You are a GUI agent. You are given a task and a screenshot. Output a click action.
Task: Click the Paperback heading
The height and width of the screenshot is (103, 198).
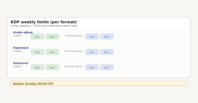(21, 48)
